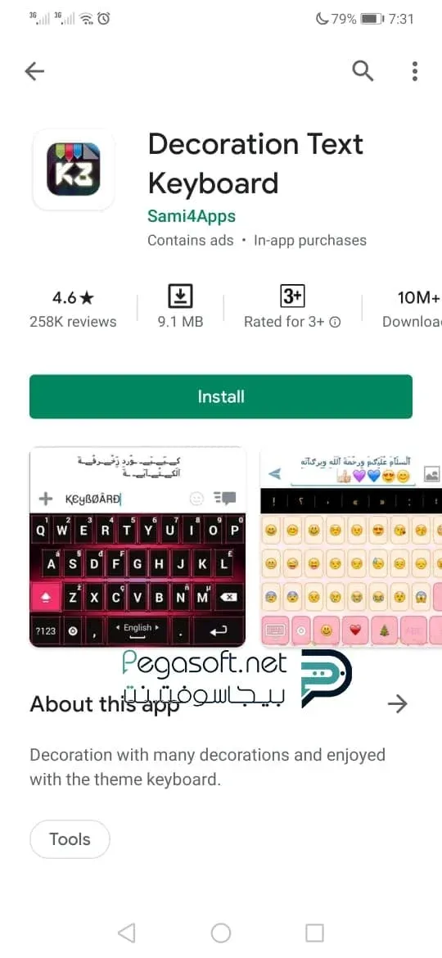Open the three-dot overflow menu
This screenshot has width=442, height=958.
(x=415, y=71)
